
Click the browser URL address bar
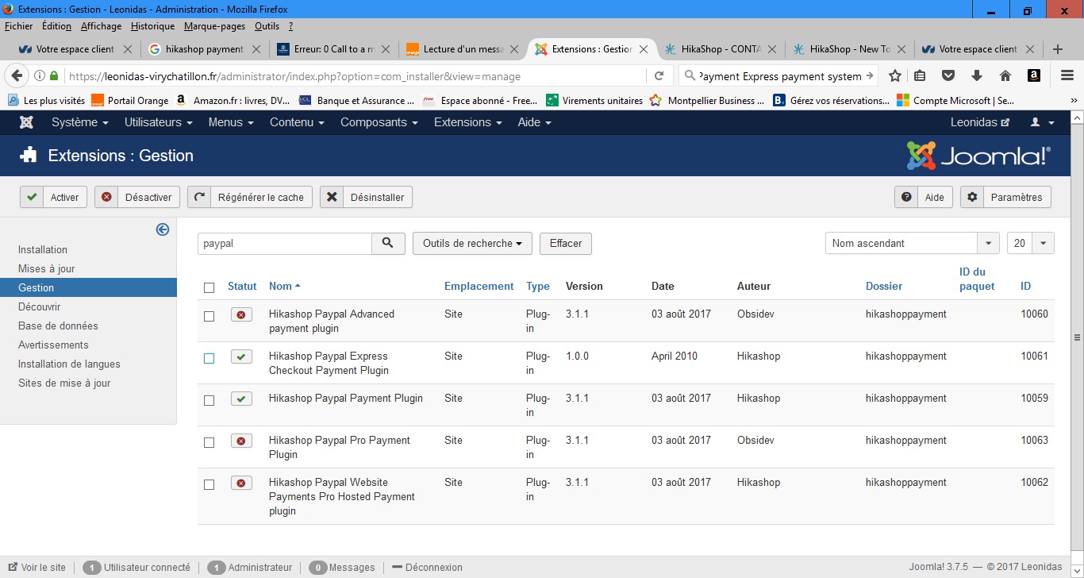tap(355, 76)
